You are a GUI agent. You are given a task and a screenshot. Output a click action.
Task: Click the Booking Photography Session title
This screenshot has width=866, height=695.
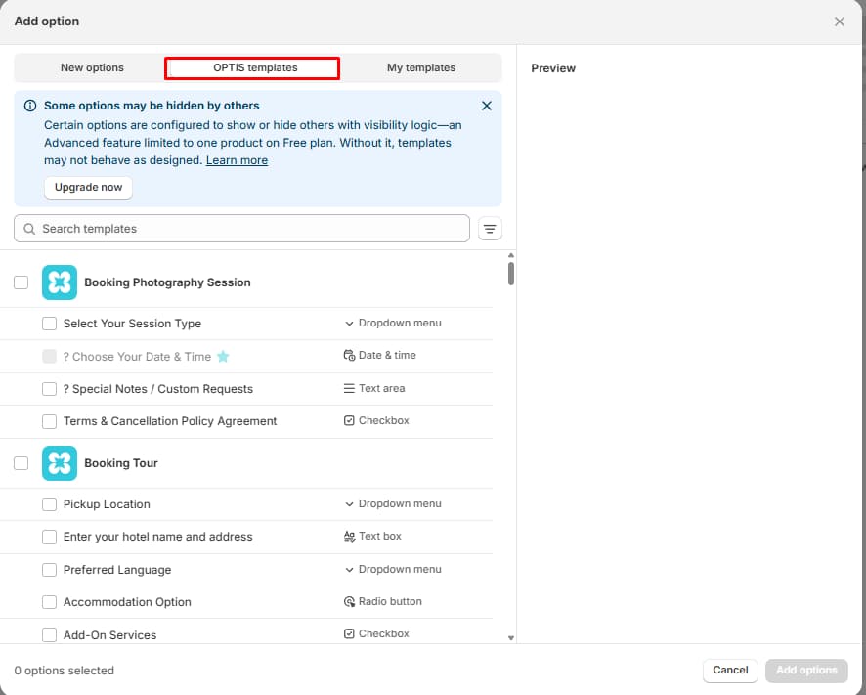(167, 282)
